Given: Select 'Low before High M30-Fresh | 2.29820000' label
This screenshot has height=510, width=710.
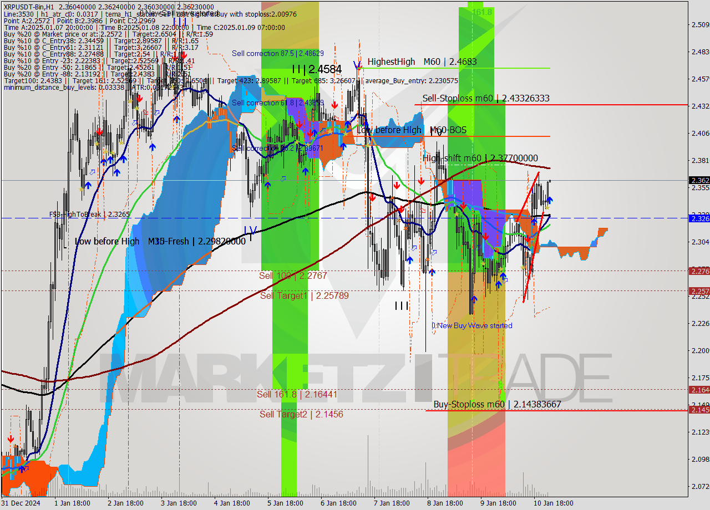Looking at the screenshot, I should pos(160,242).
